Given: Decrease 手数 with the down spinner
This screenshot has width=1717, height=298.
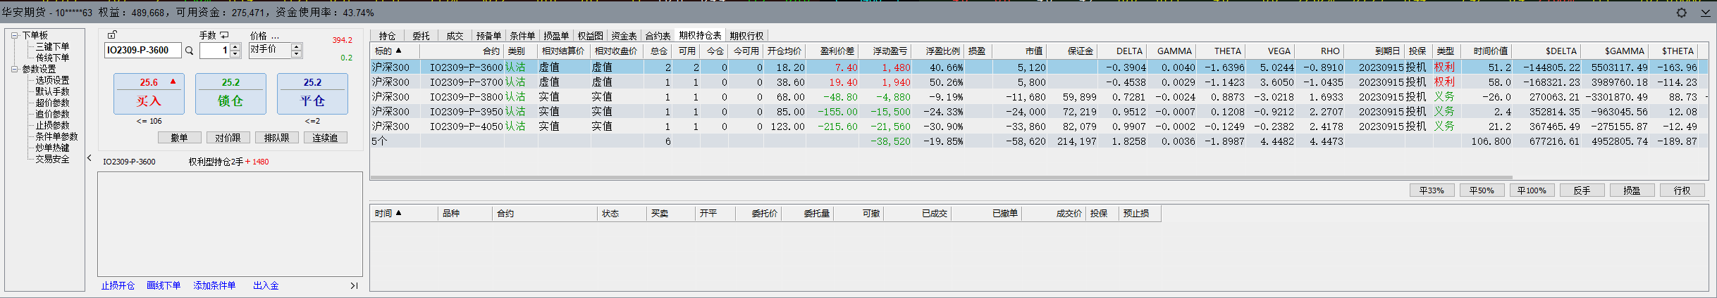Looking at the screenshot, I should (x=235, y=54).
